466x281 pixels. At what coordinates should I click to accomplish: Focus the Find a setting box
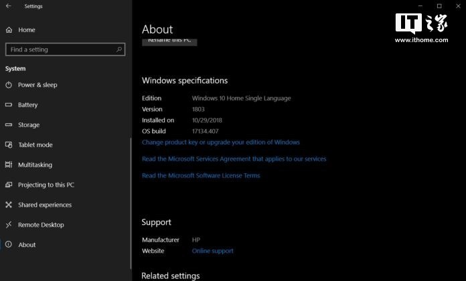pyautogui.click(x=65, y=50)
